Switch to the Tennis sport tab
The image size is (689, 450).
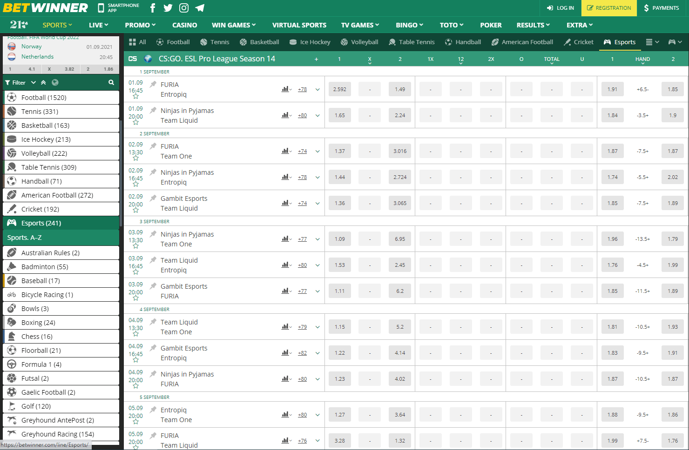(215, 42)
